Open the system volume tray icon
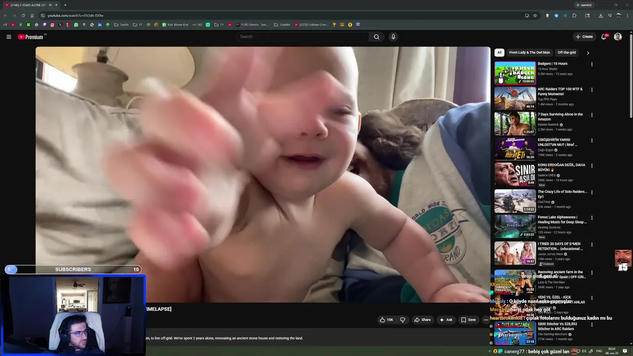 point(584,351)
